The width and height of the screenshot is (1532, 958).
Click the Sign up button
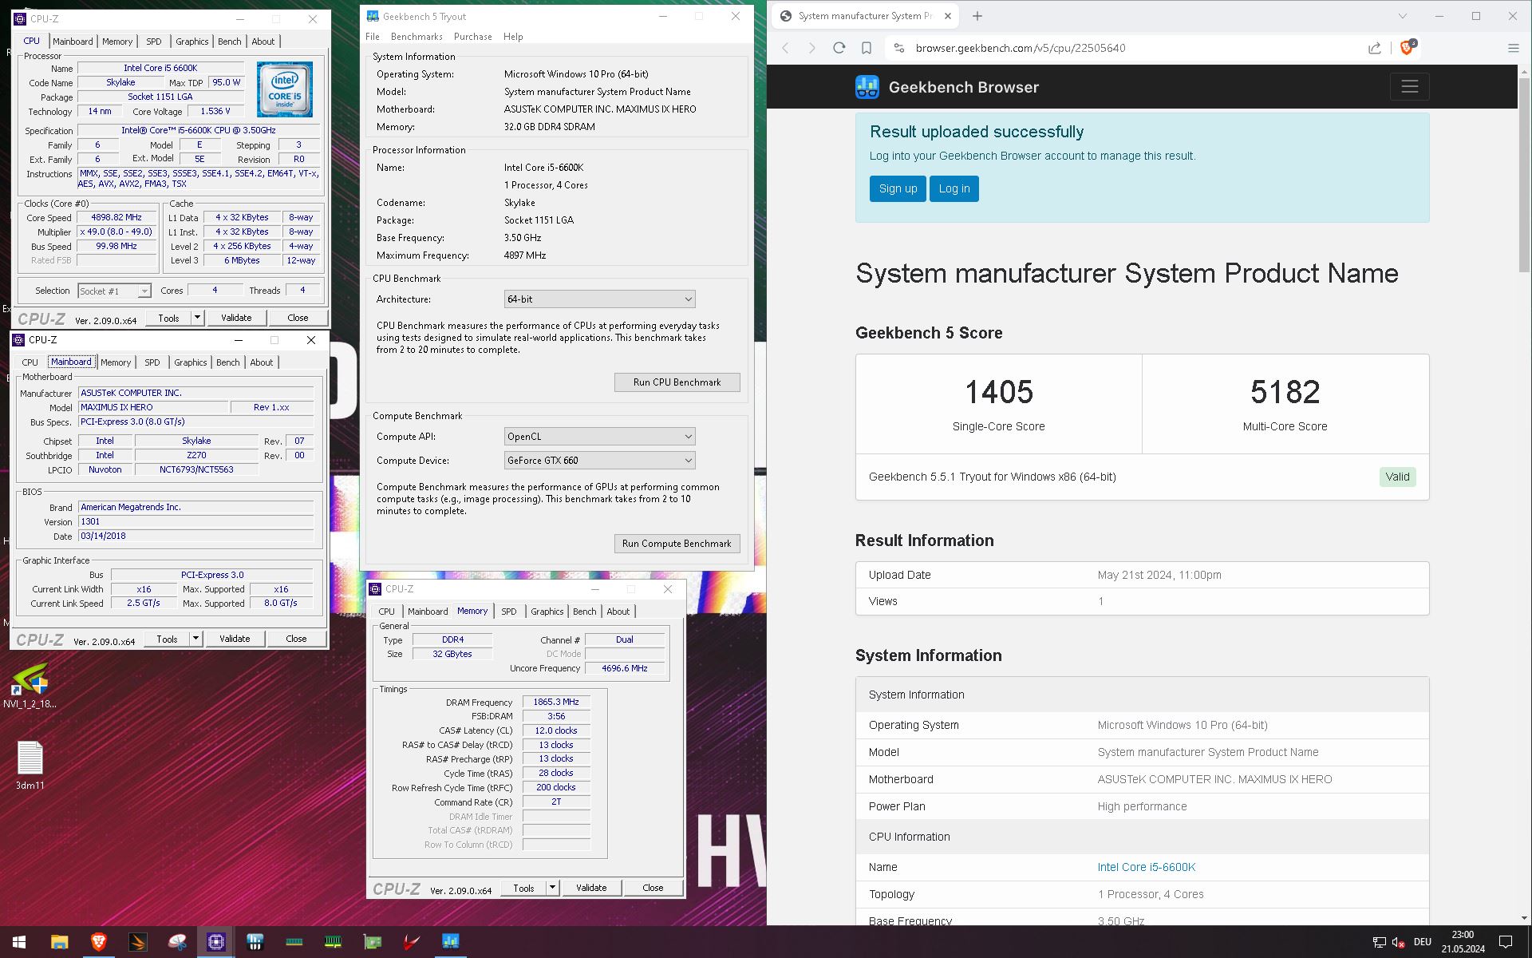click(898, 188)
